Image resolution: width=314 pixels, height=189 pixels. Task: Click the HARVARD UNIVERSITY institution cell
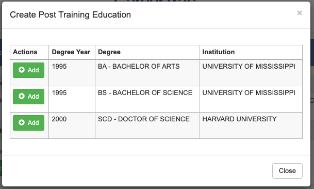pos(251,125)
